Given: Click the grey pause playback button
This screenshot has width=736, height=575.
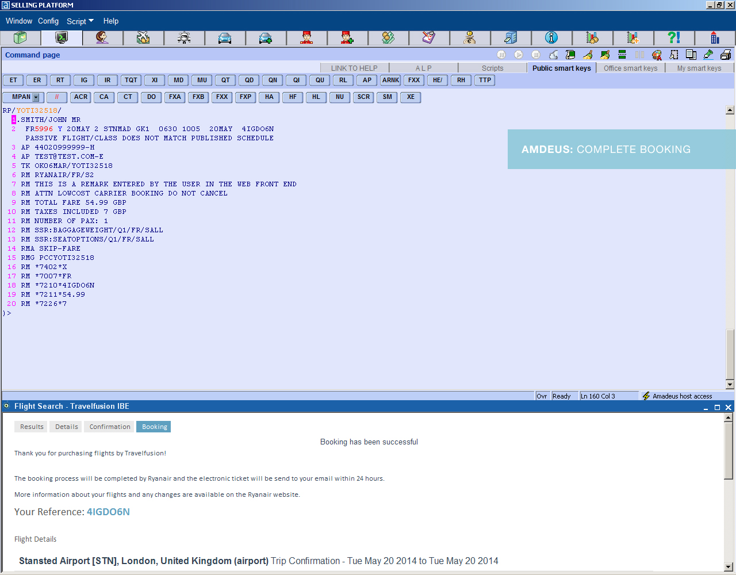Looking at the screenshot, I should pos(501,55).
